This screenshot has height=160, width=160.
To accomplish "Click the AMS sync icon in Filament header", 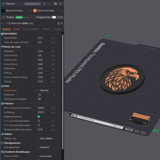I will [56, 4].
